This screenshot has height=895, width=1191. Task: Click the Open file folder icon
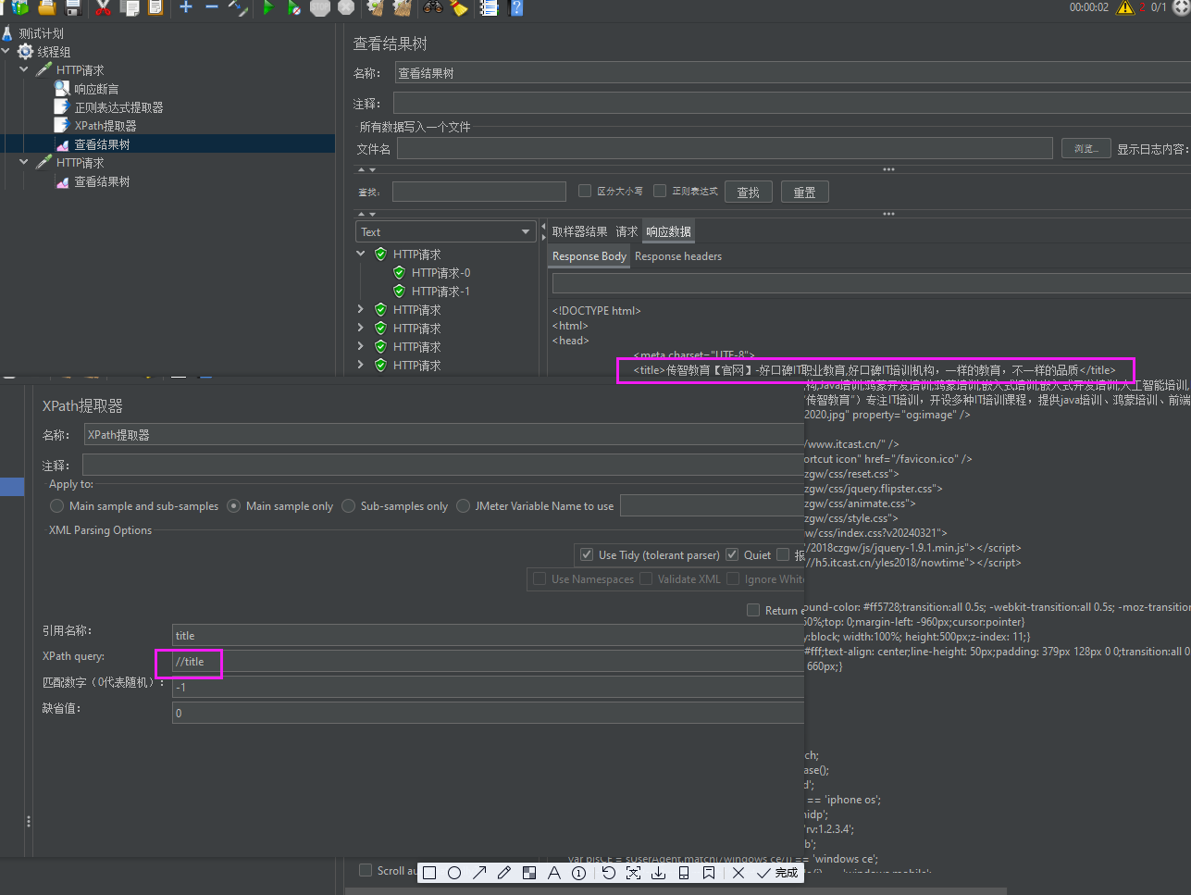pyautogui.click(x=46, y=7)
